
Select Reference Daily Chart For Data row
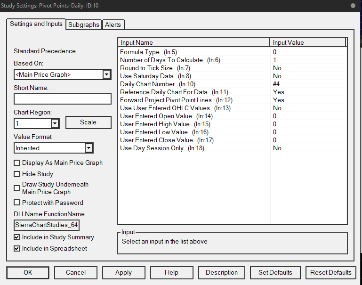(233, 92)
